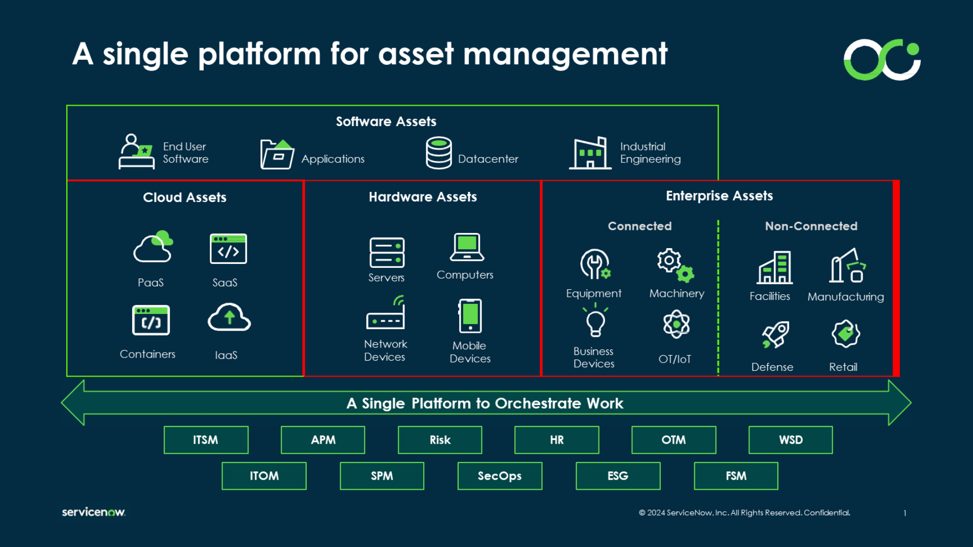Image resolution: width=973 pixels, height=547 pixels.
Task: Select the SaaS code window icon
Action: click(229, 249)
